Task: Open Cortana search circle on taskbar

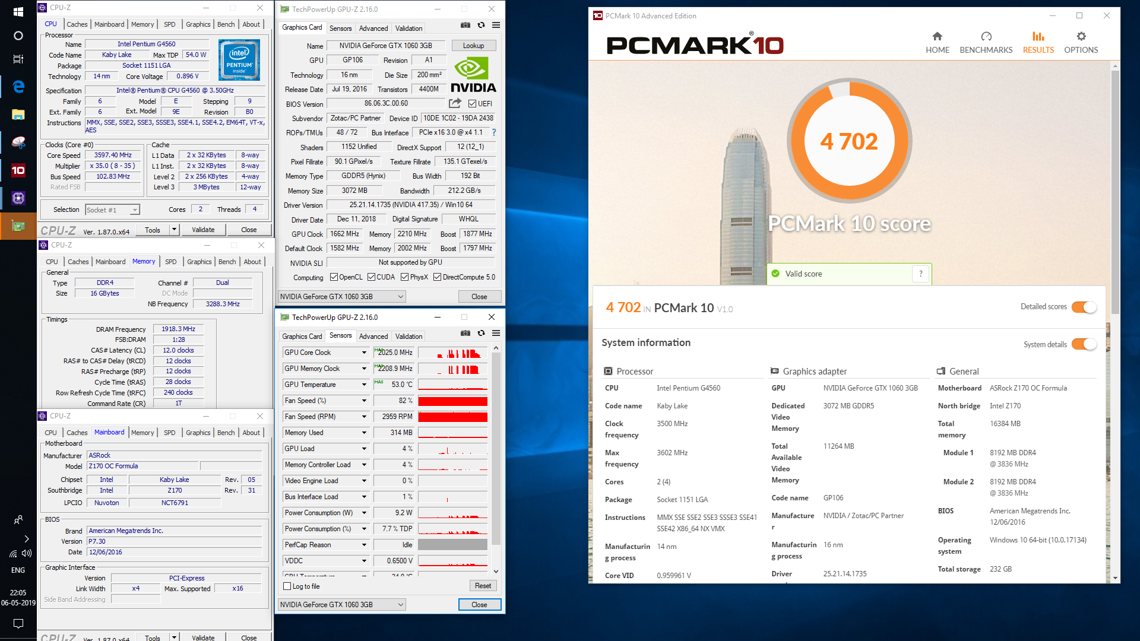Action: click(18, 36)
